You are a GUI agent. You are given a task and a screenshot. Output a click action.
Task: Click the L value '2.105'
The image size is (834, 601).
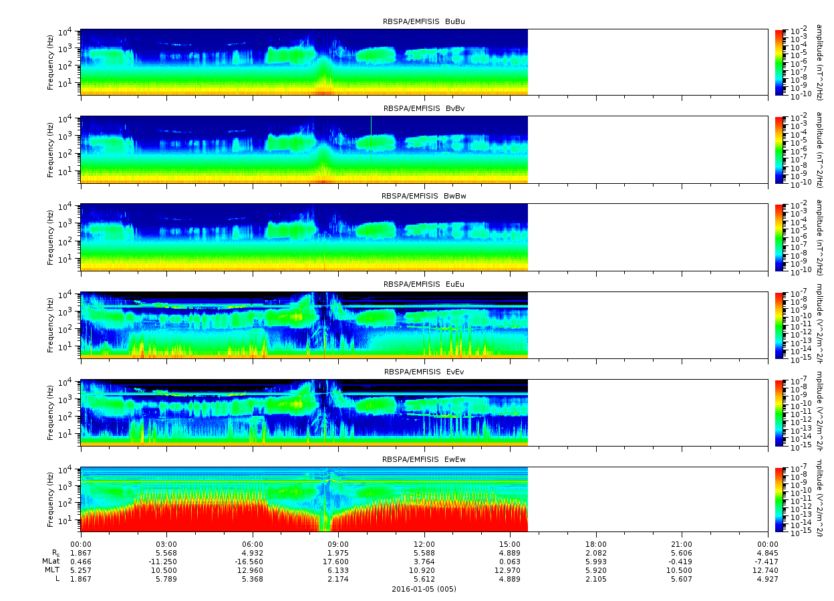[595, 578]
